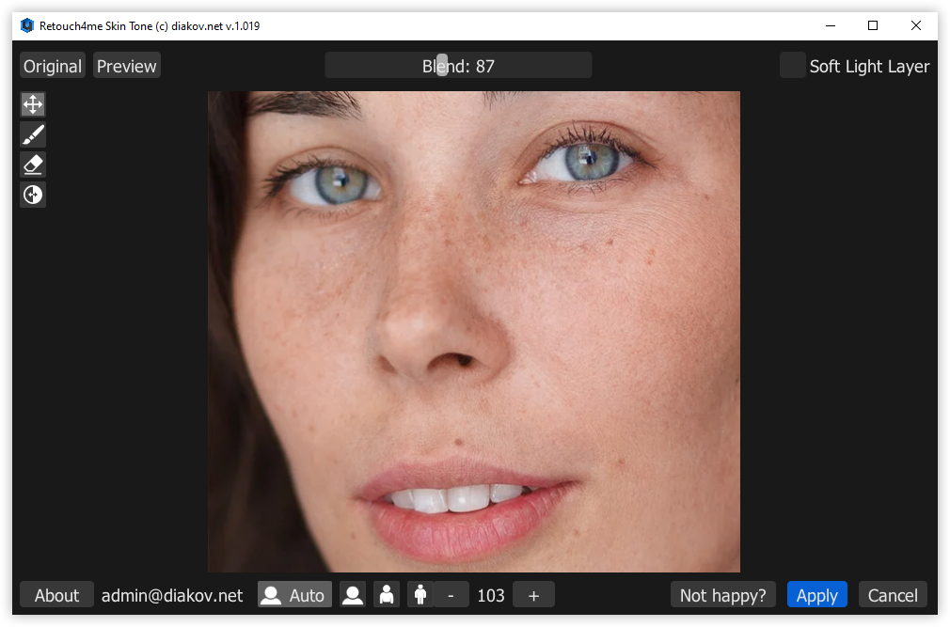The image size is (950, 627).
Task: Maximize the Retouch4me window
Action: coord(873,25)
